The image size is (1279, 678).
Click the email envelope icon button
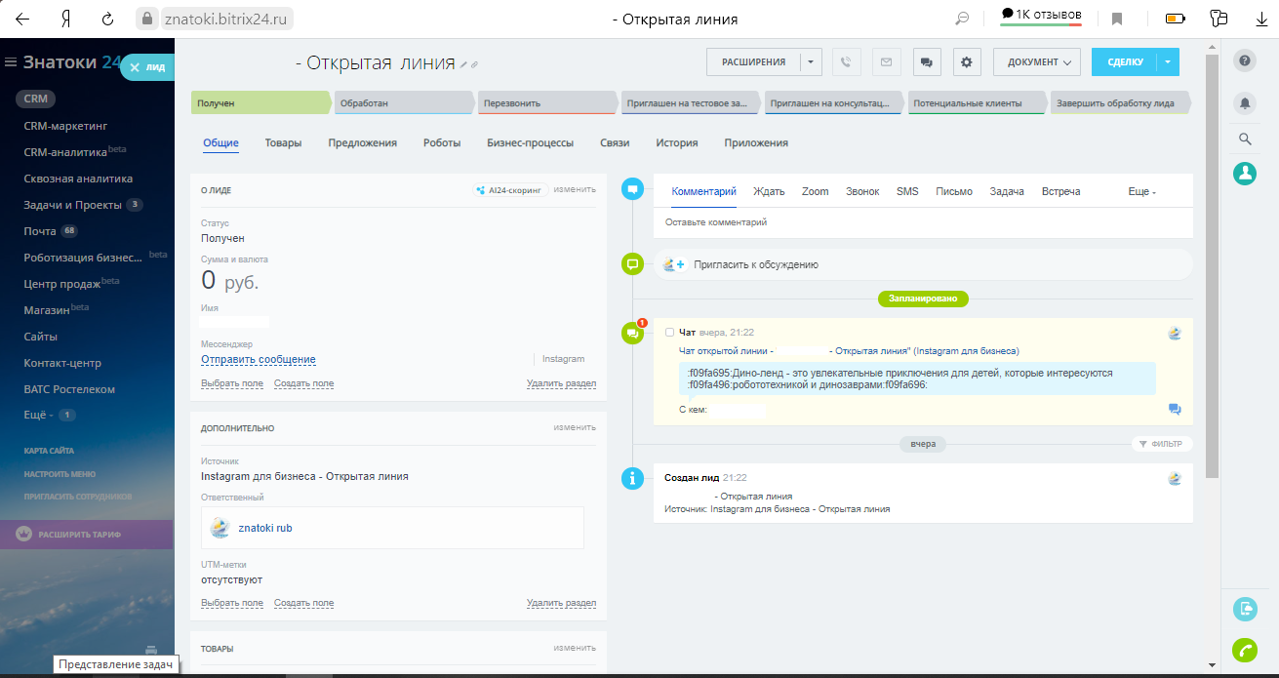pos(886,61)
